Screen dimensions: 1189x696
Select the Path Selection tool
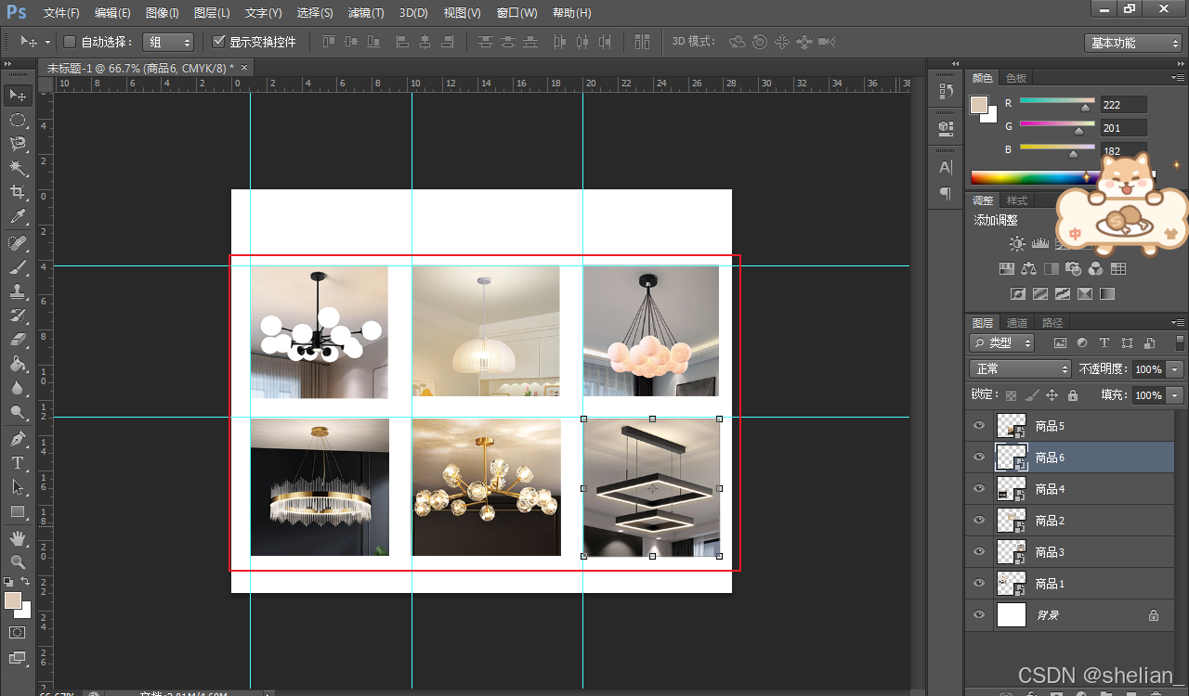(18, 486)
